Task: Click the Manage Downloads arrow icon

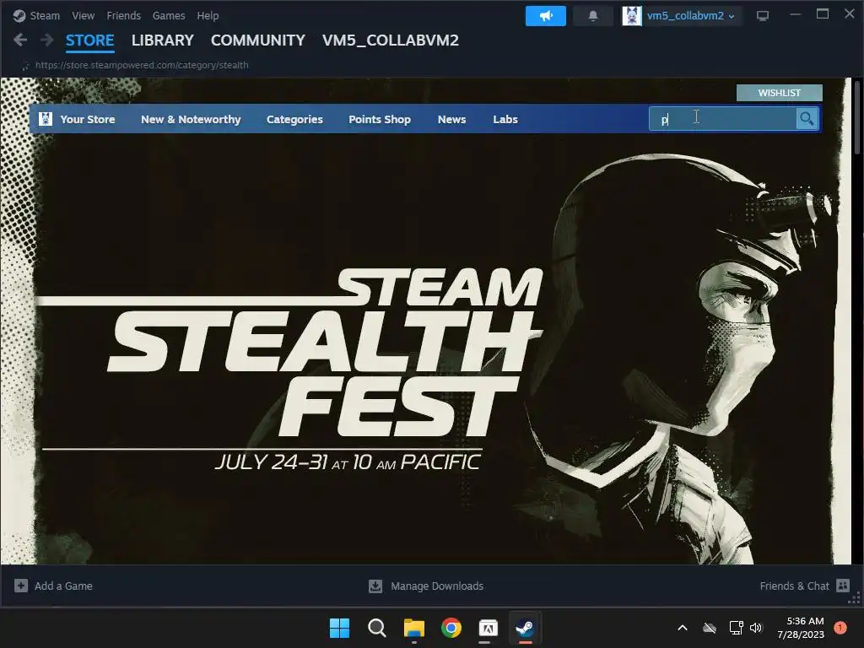Action: click(x=375, y=586)
